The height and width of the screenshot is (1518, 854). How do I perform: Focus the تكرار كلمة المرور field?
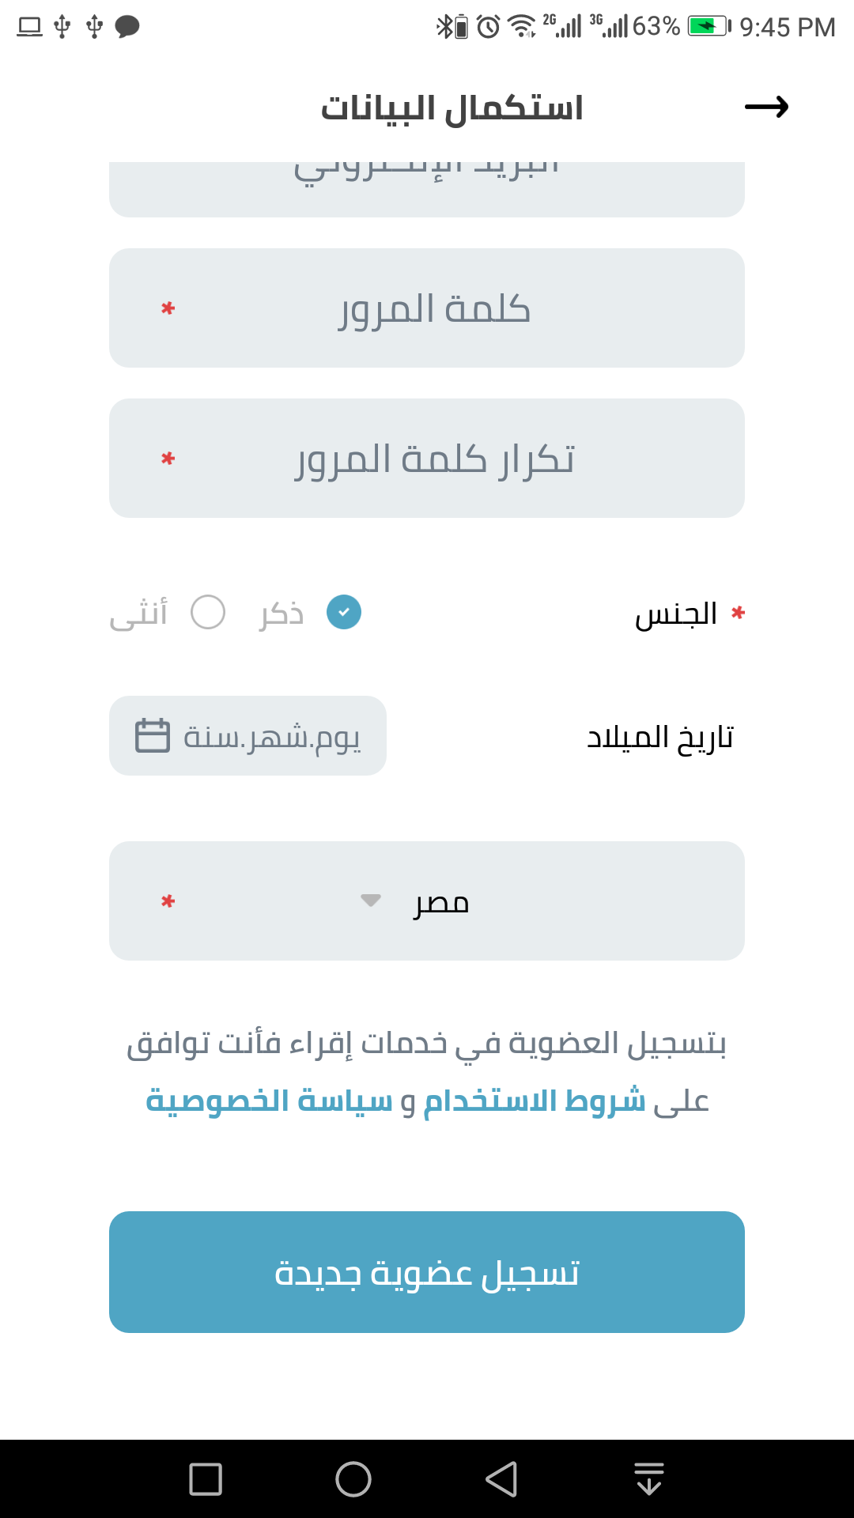427,459
